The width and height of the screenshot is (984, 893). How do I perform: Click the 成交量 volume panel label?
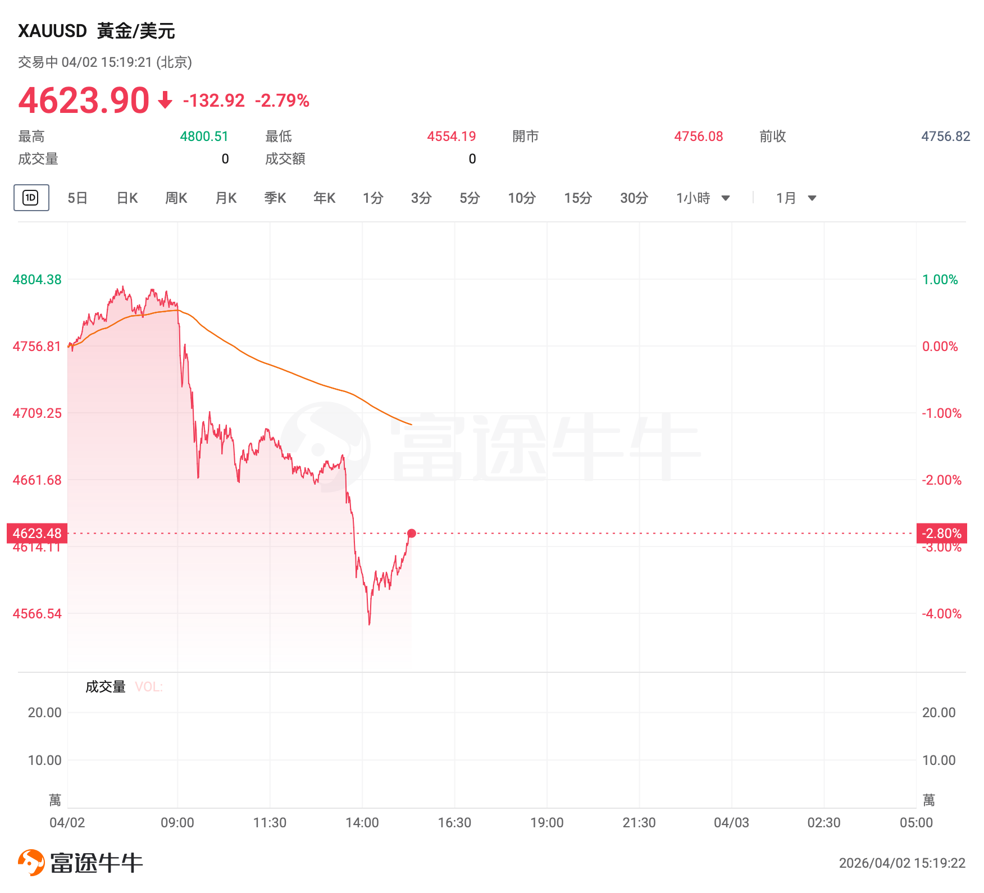click(105, 687)
